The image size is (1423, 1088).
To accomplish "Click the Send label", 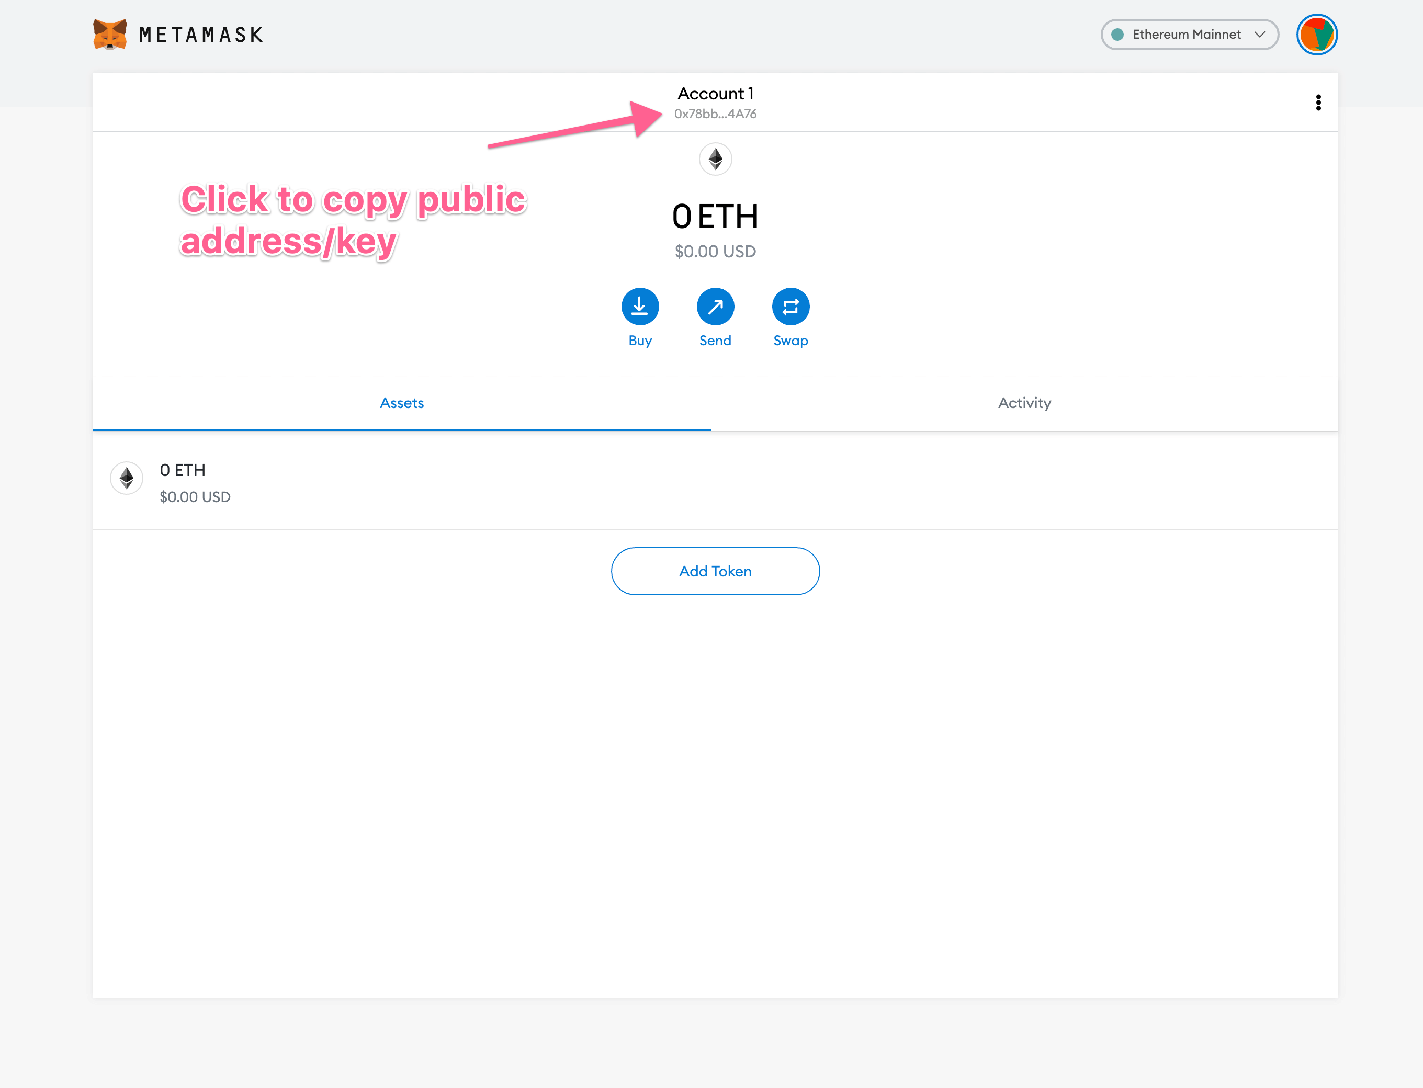I will coord(715,341).
